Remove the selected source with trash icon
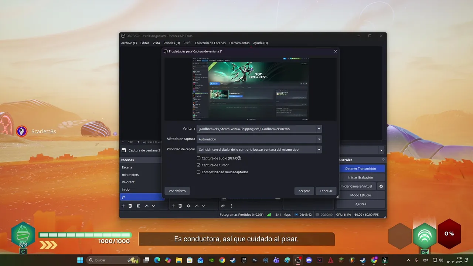Viewport: 473px width, 266px height. [x=180, y=206]
